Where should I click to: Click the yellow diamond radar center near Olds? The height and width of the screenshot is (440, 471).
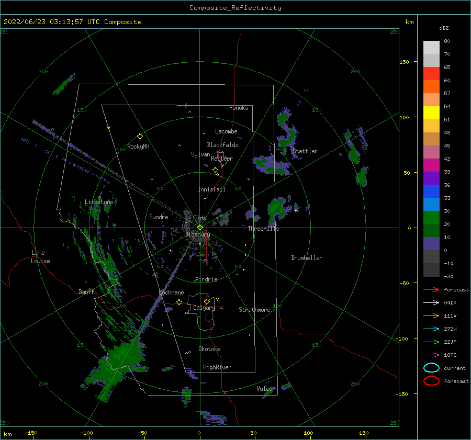200,228
